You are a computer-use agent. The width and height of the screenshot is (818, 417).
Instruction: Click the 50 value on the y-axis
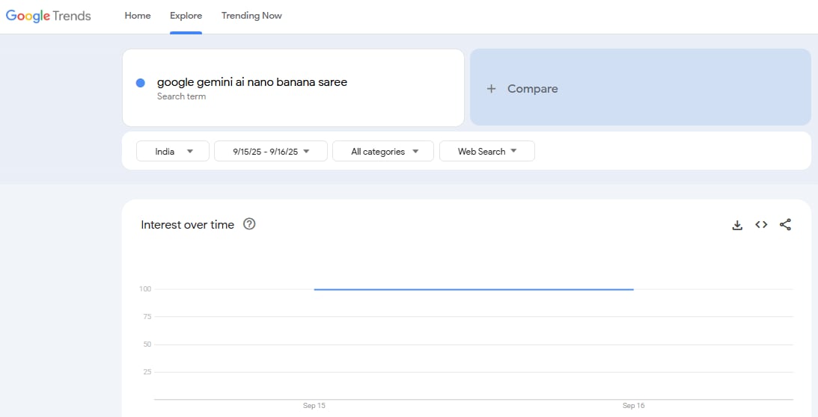pyautogui.click(x=147, y=344)
